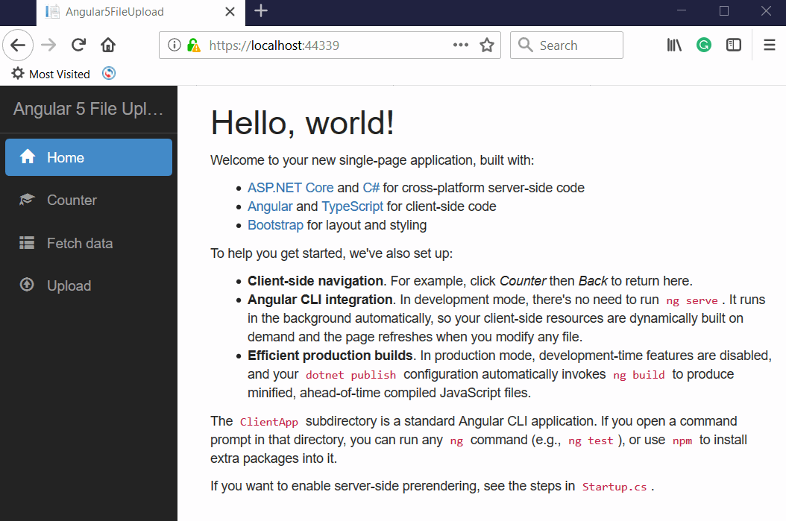Go back using the back arrow
This screenshot has height=521, width=786.
tap(18, 45)
